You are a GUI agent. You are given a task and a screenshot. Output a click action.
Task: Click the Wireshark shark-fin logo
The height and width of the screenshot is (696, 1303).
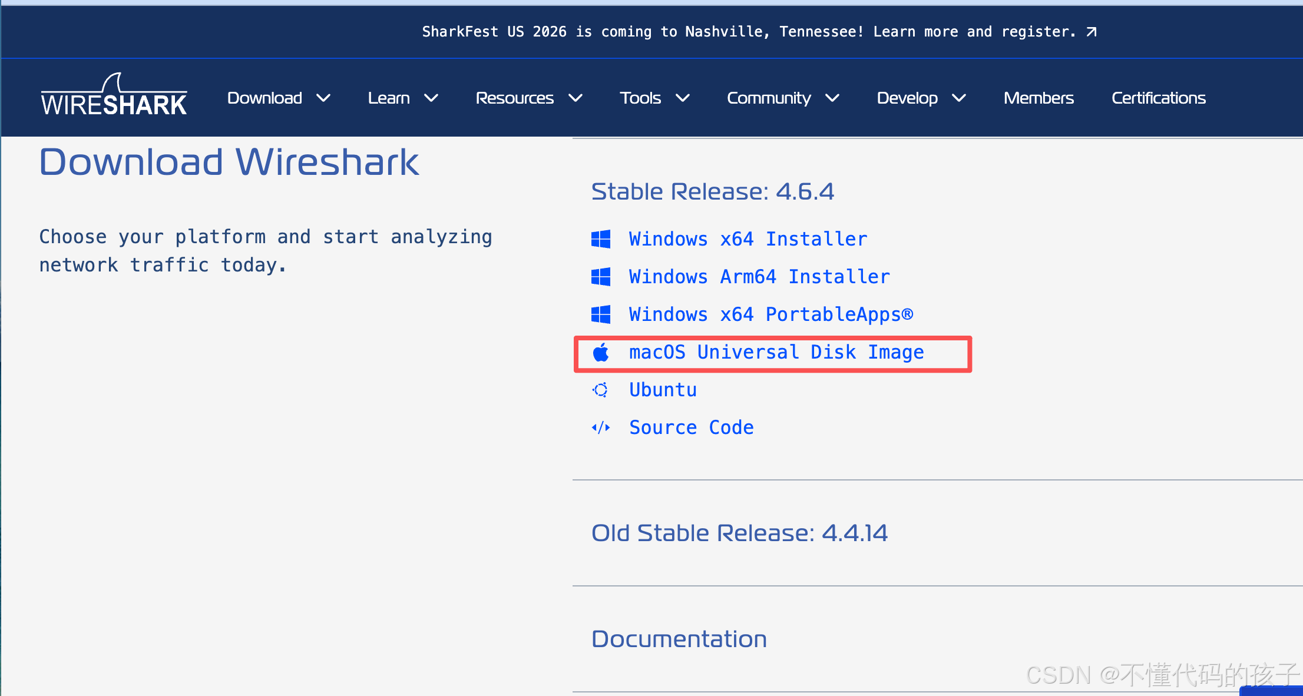[114, 96]
